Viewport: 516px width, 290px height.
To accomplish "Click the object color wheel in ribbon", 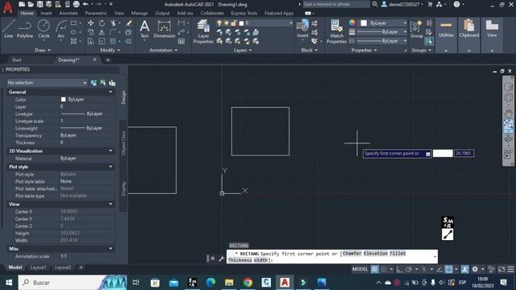I will (352, 23).
